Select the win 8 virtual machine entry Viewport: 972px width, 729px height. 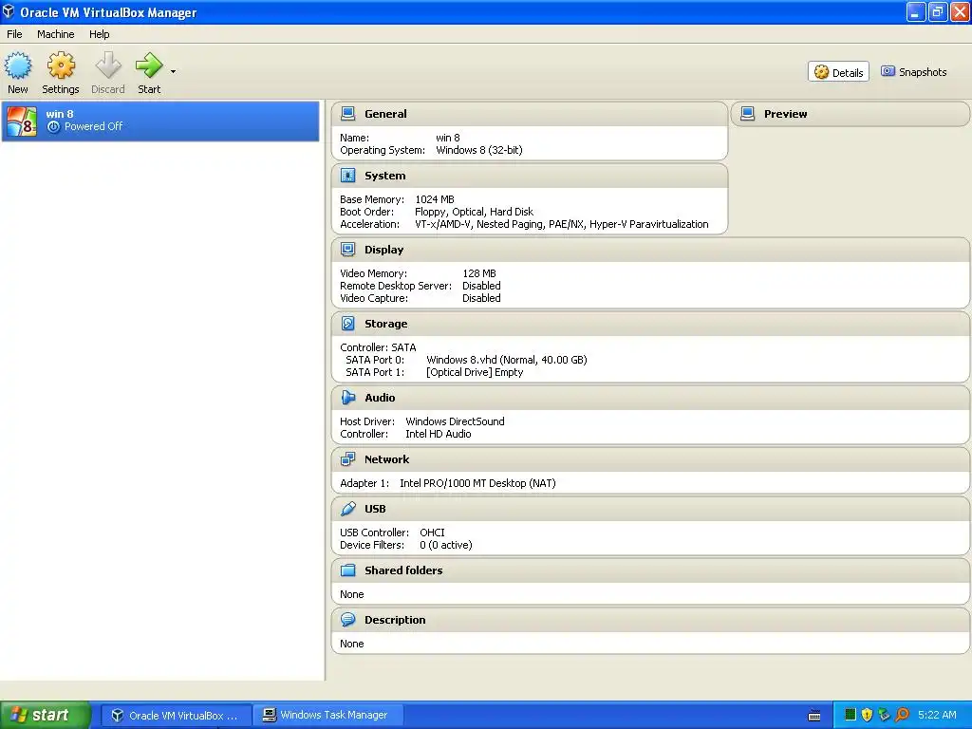pyautogui.click(x=160, y=121)
